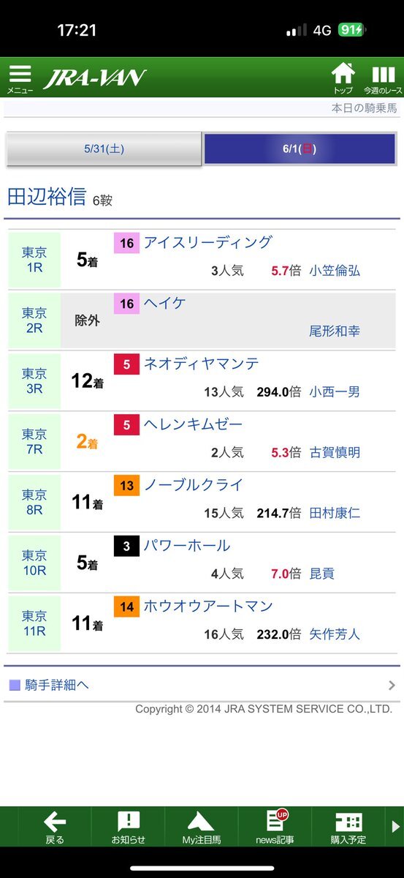
Task: Tap the 戻る back arrow icon
Action: click(x=55, y=827)
